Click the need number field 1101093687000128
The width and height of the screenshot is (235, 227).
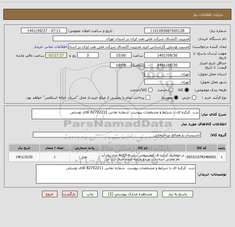click(167, 31)
